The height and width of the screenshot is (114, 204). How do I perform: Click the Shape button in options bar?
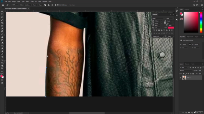point(40,5)
